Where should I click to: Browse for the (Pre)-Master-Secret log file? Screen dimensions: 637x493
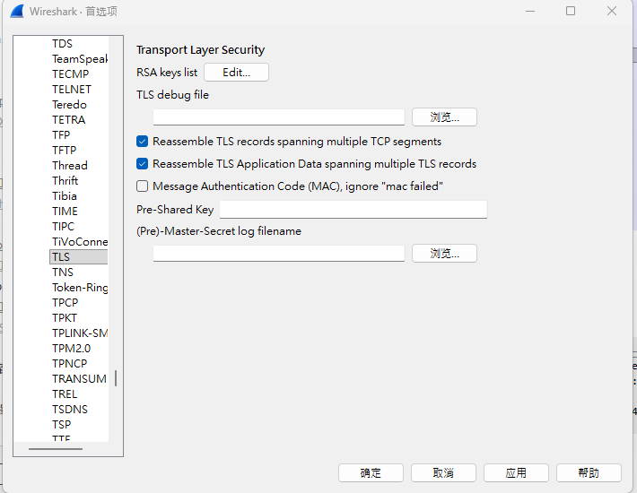[444, 254]
